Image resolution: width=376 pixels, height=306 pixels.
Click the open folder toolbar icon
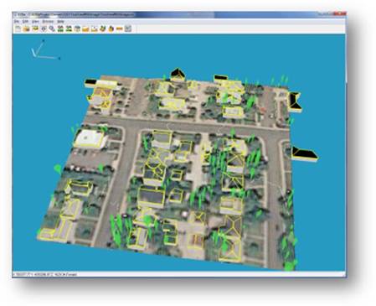[26, 29]
